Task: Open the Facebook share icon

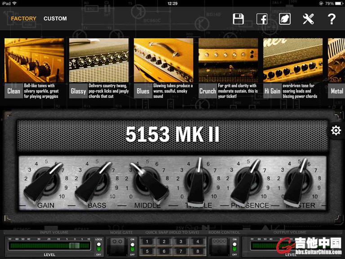Action: tap(262, 19)
